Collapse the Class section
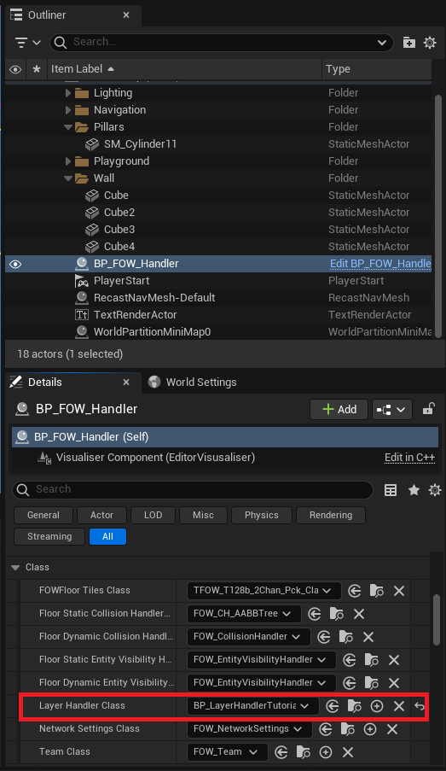Screen dimensions: 446x771 (15, 568)
